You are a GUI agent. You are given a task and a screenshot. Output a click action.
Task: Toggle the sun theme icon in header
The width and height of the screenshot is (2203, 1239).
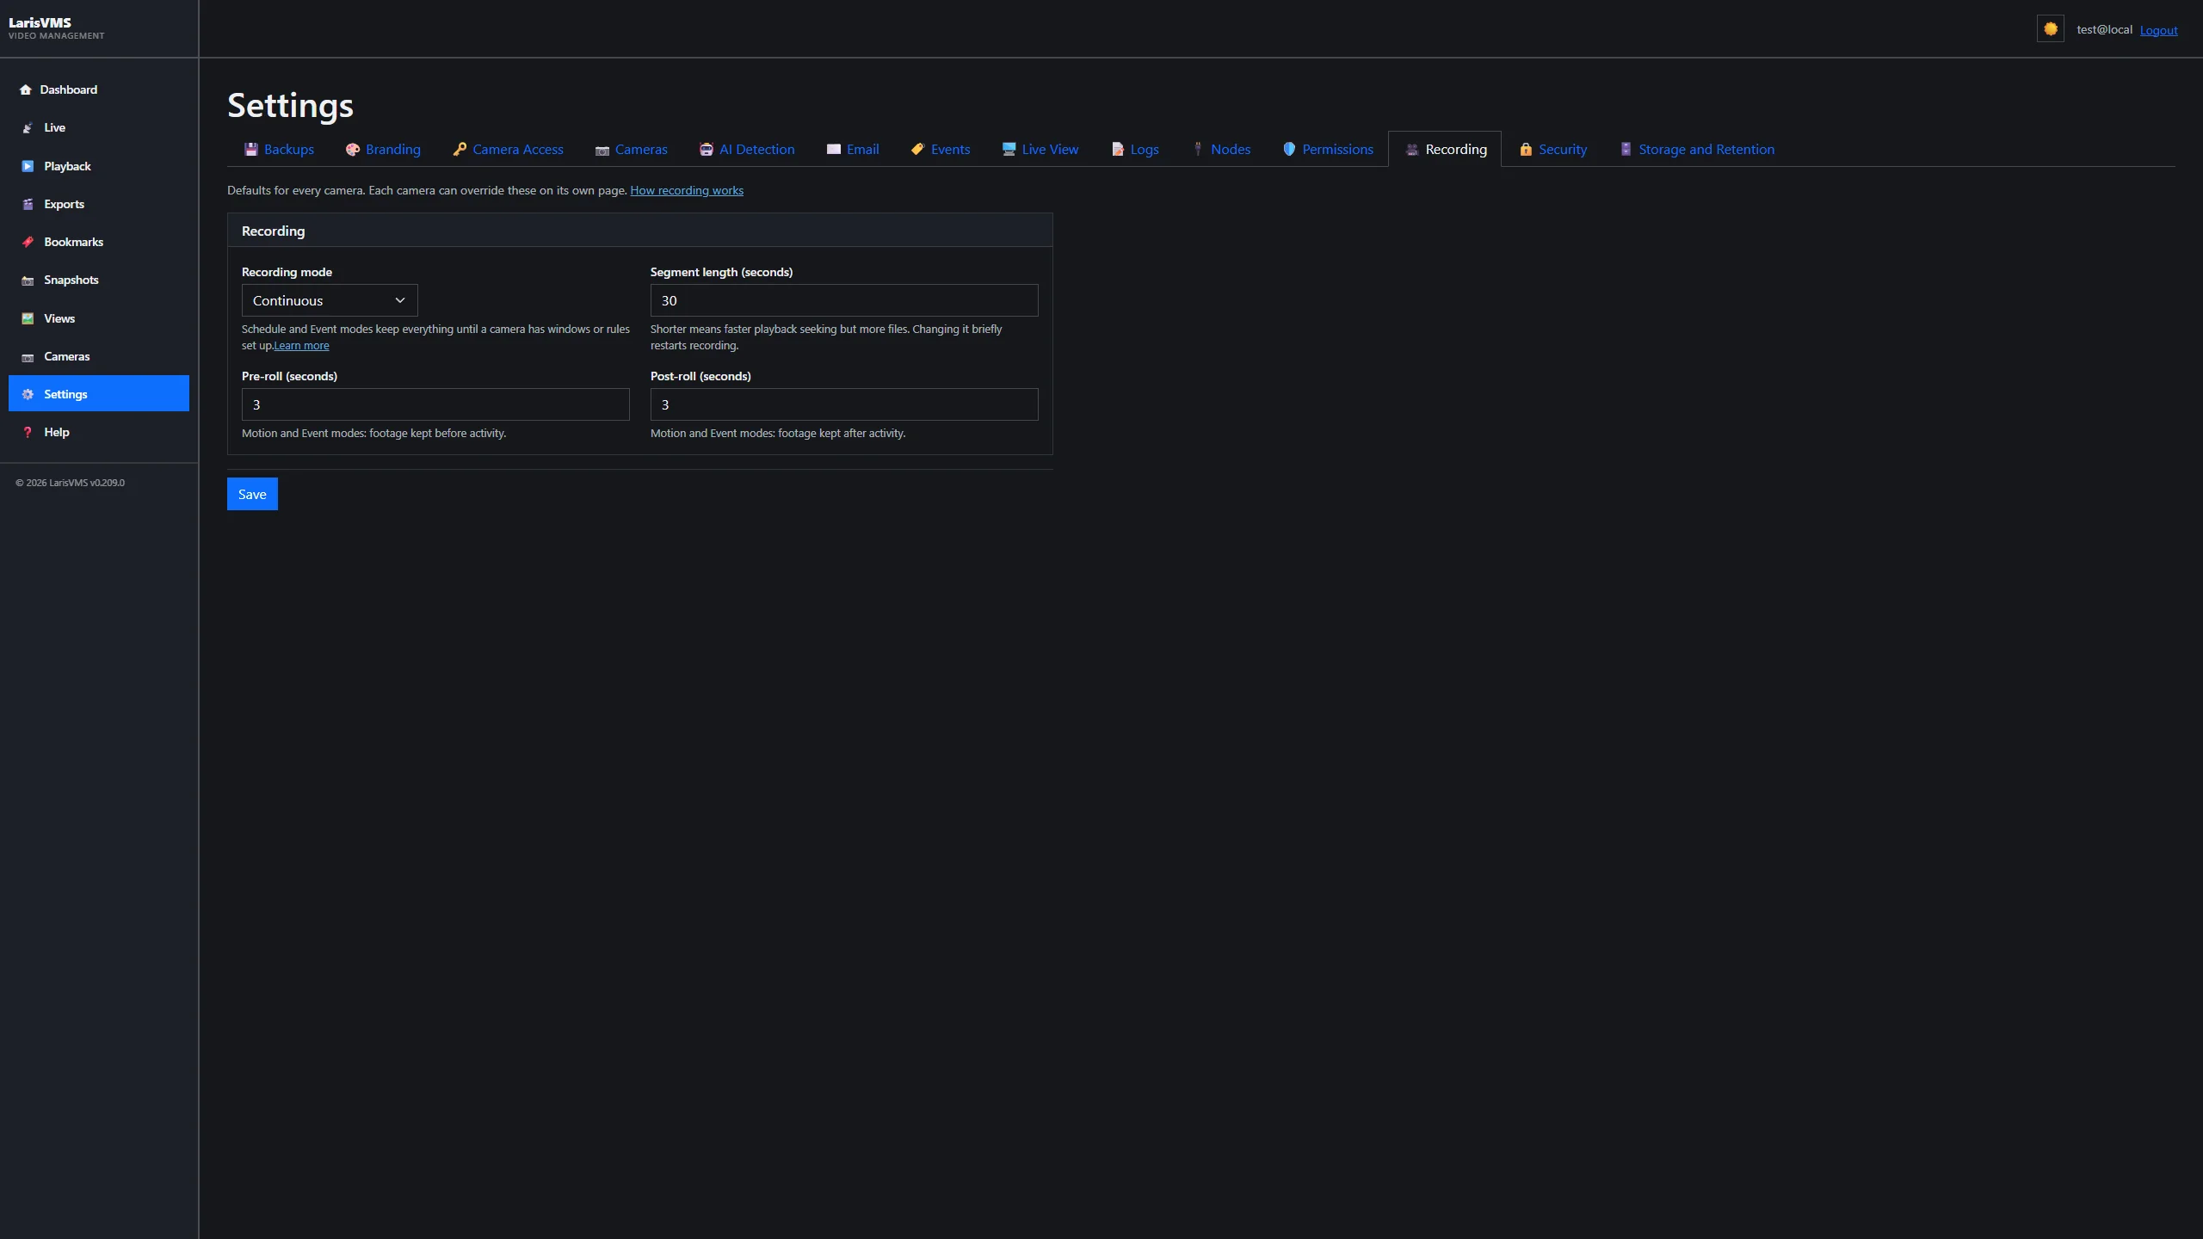[x=2050, y=29]
